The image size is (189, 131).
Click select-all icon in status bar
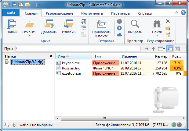pyautogui.click(x=6, y=125)
